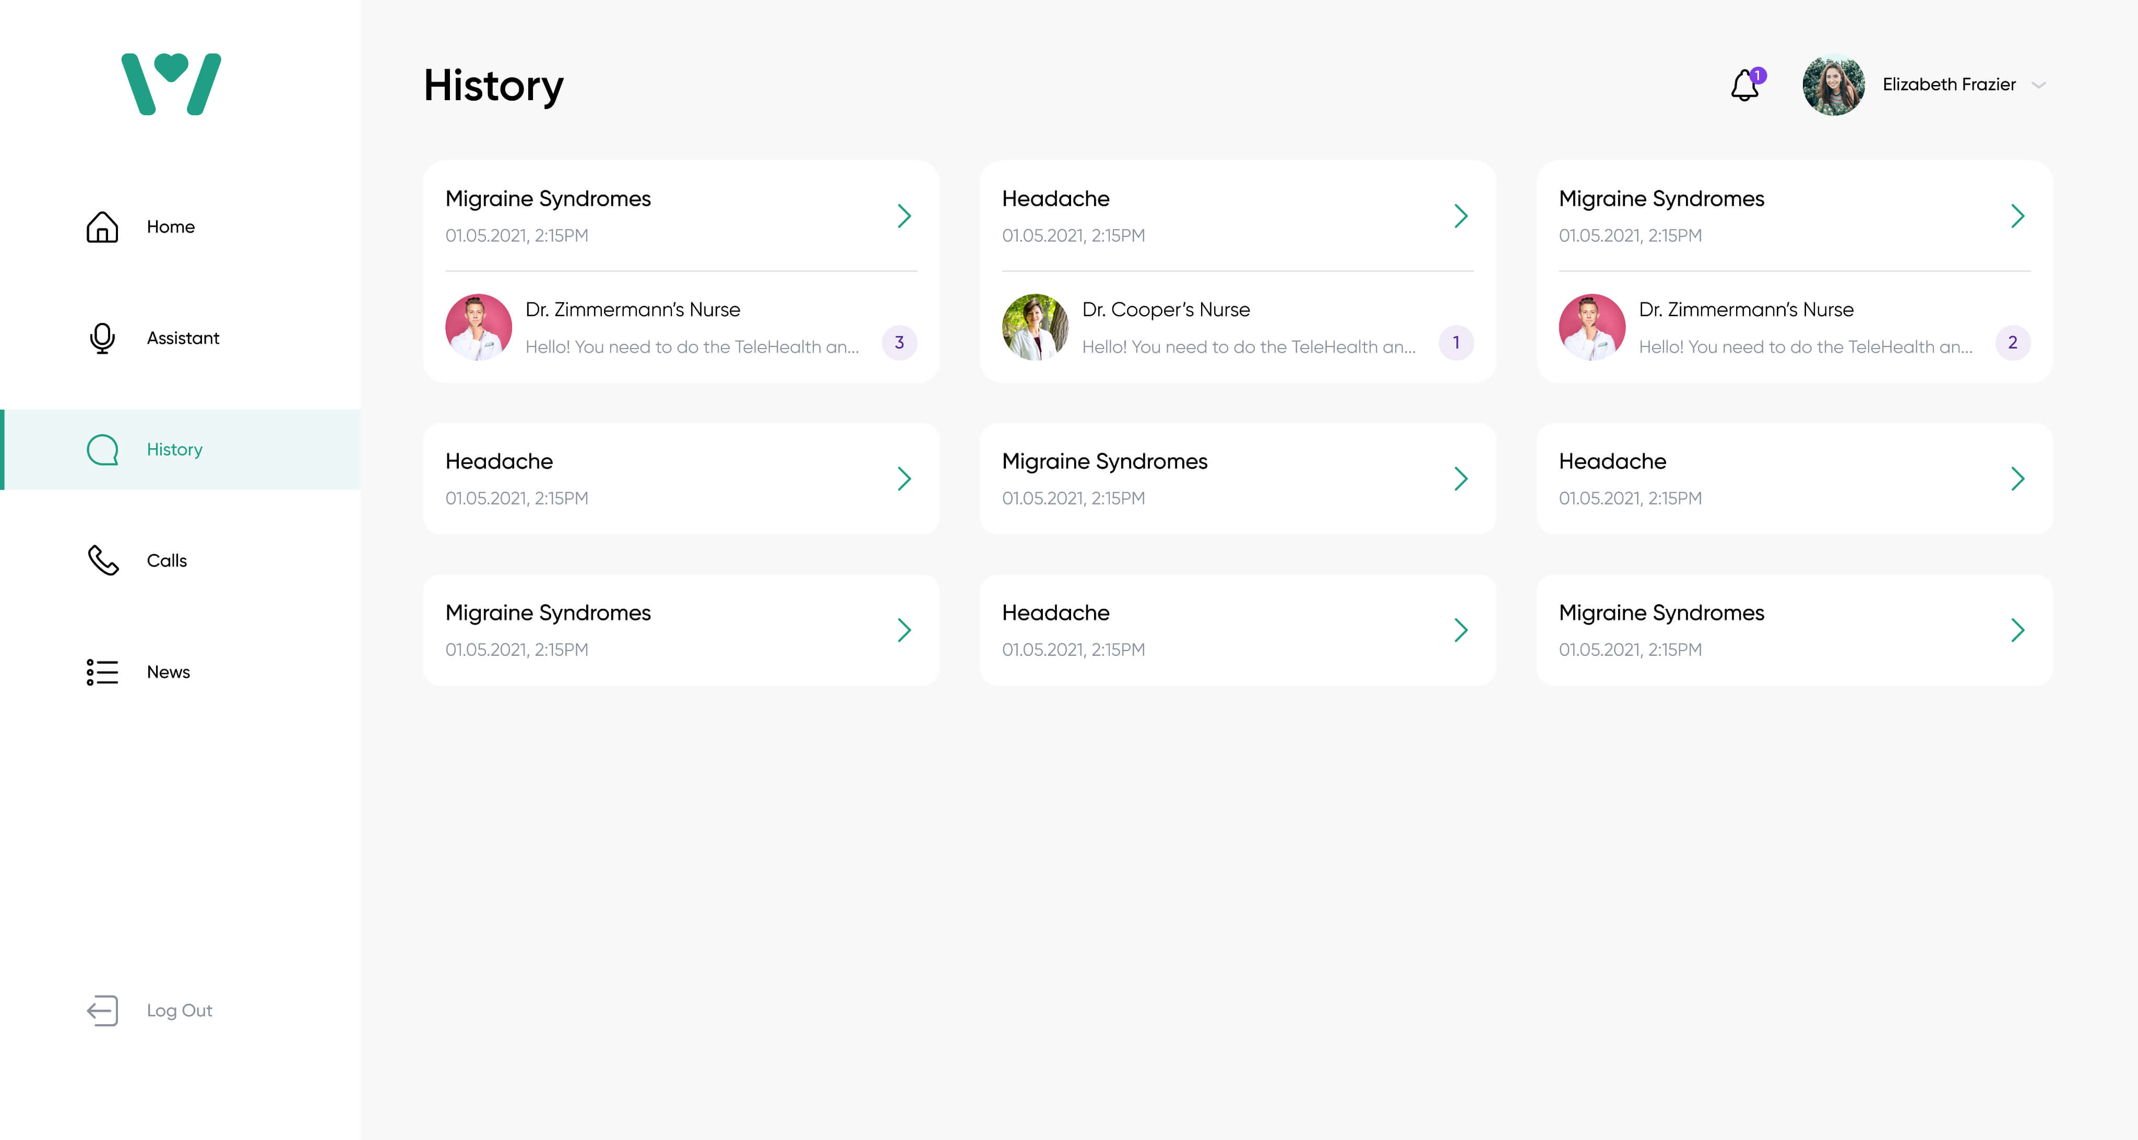Click the History chat bubble icon
This screenshot has height=1140, width=2138.
[102, 450]
